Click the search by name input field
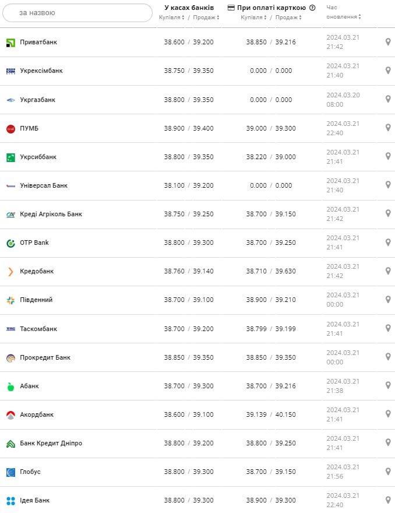Viewport: 395px width, 513px height. (x=77, y=13)
